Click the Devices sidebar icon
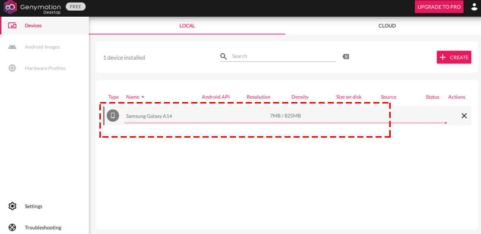This screenshot has height=234, width=481. (x=12, y=26)
